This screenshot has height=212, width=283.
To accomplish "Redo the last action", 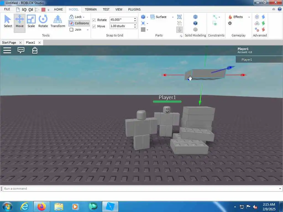I will click(x=31, y=10).
